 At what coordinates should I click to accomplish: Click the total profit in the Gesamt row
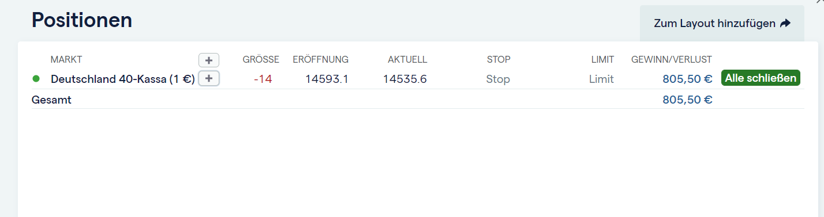tap(687, 100)
